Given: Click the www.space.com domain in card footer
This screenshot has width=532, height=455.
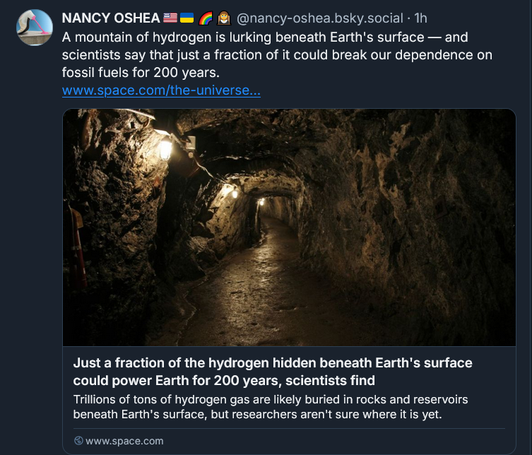Looking at the screenshot, I should tap(124, 441).
